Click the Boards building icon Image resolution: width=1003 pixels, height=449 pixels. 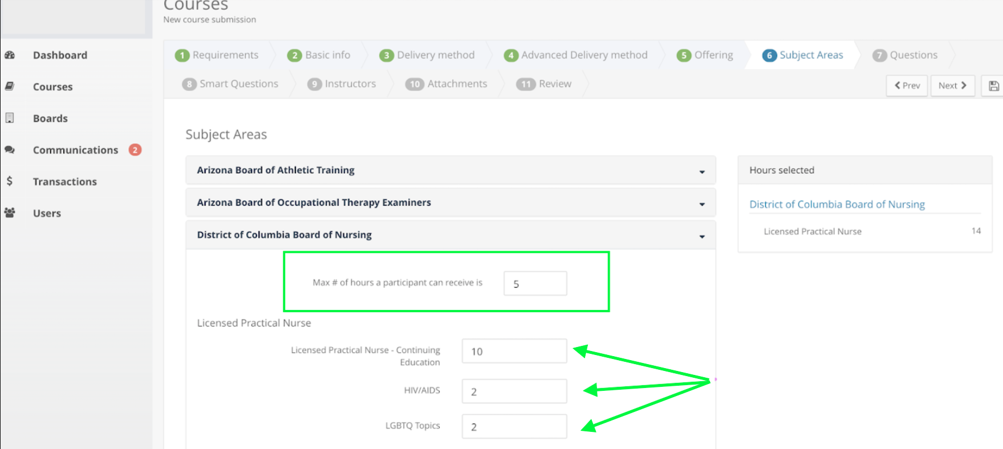[x=10, y=118]
